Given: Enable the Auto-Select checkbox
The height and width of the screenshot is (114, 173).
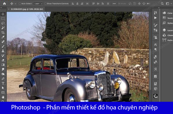Looking at the screenshot, I should tap(20, 4).
